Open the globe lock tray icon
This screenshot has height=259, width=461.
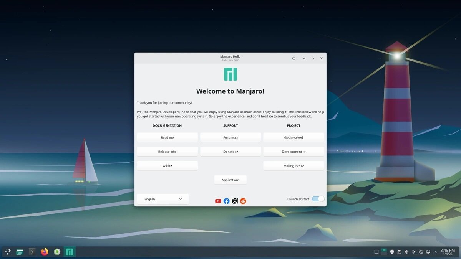click(421, 252)
